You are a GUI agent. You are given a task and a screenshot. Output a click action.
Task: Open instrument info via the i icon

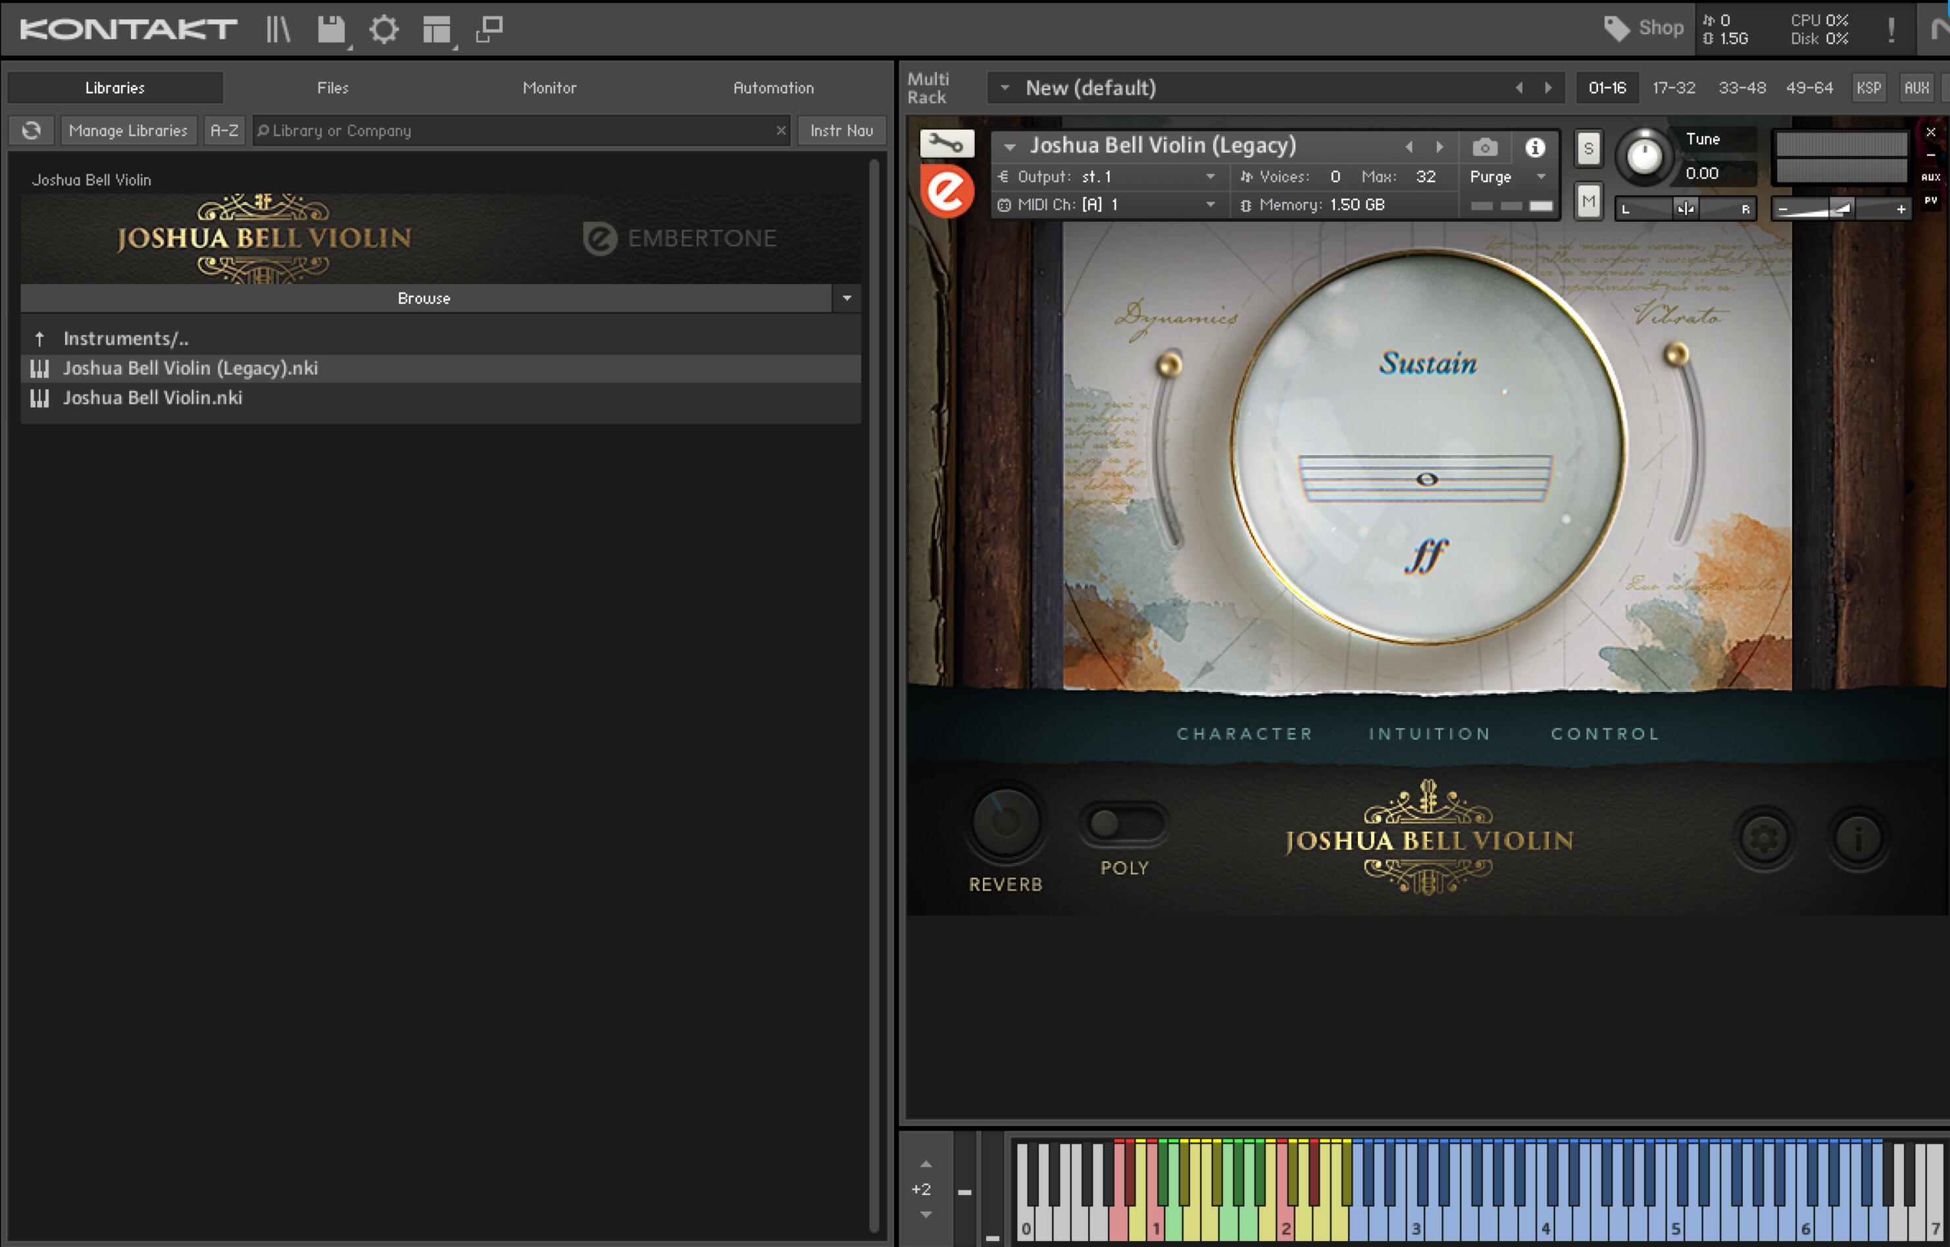(1535, 147)
